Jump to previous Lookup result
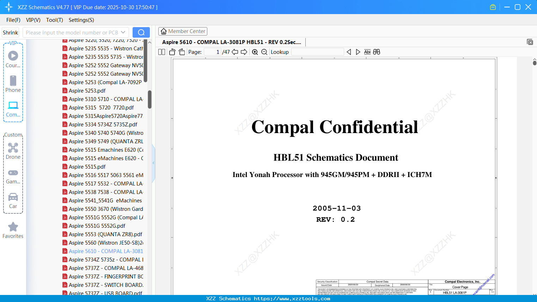Viewport: 537px width, 302px height. [x=349, y=52]
